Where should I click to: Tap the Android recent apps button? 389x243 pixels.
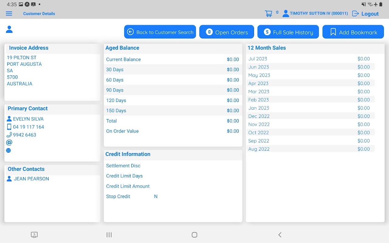pos(109,234)
